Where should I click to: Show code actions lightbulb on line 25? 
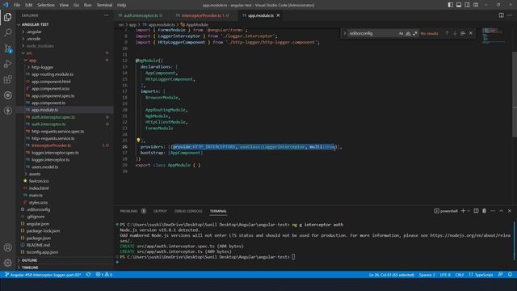point(138,140)
